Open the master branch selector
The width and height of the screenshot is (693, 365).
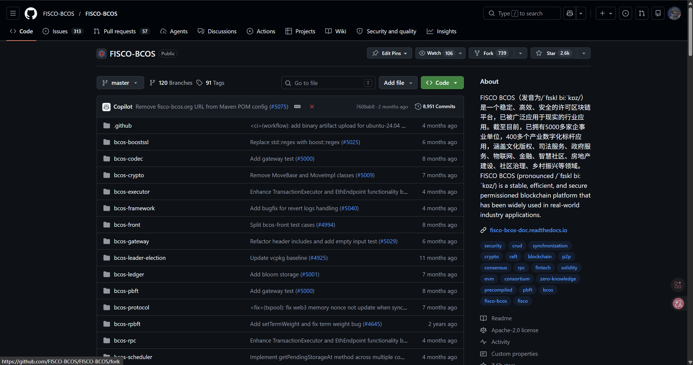[120, 83]
